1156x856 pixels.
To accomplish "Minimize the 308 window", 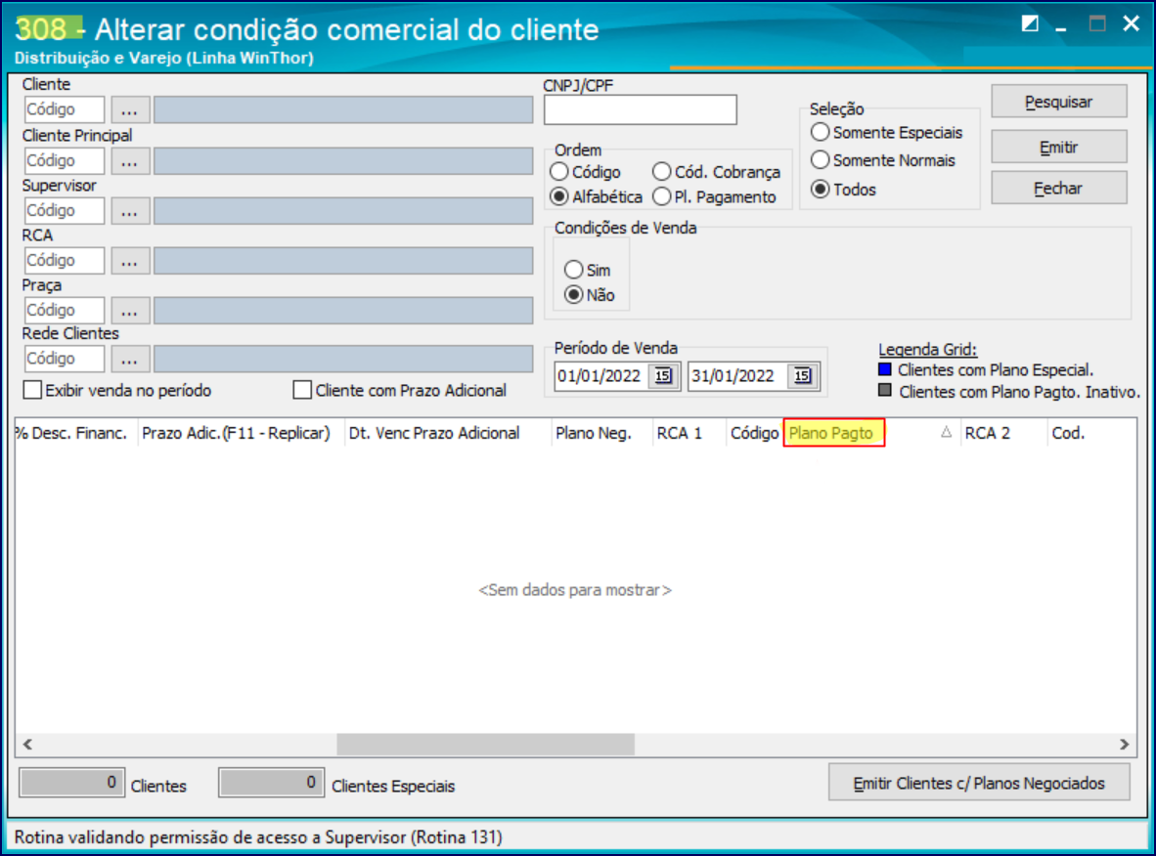I will pyautogui.click(x=1061, y=26).
